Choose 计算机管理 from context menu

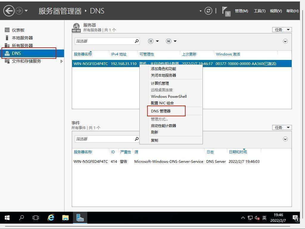[160, 83]
